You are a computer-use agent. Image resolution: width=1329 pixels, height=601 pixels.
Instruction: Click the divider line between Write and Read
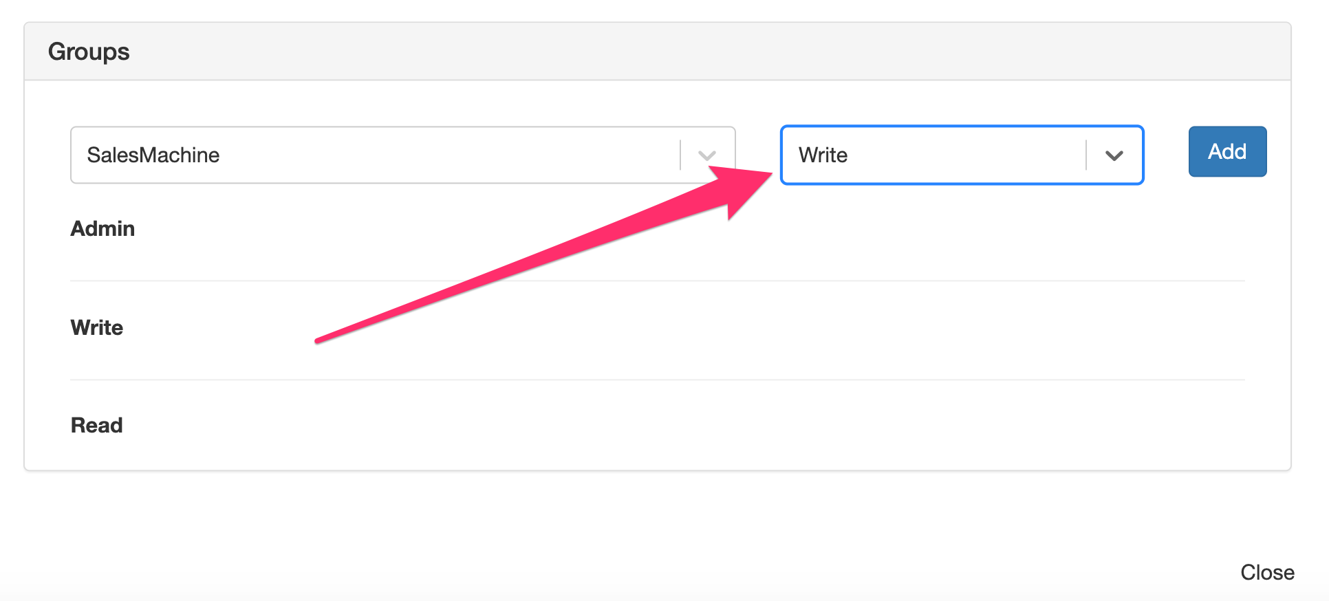point(657,380)
